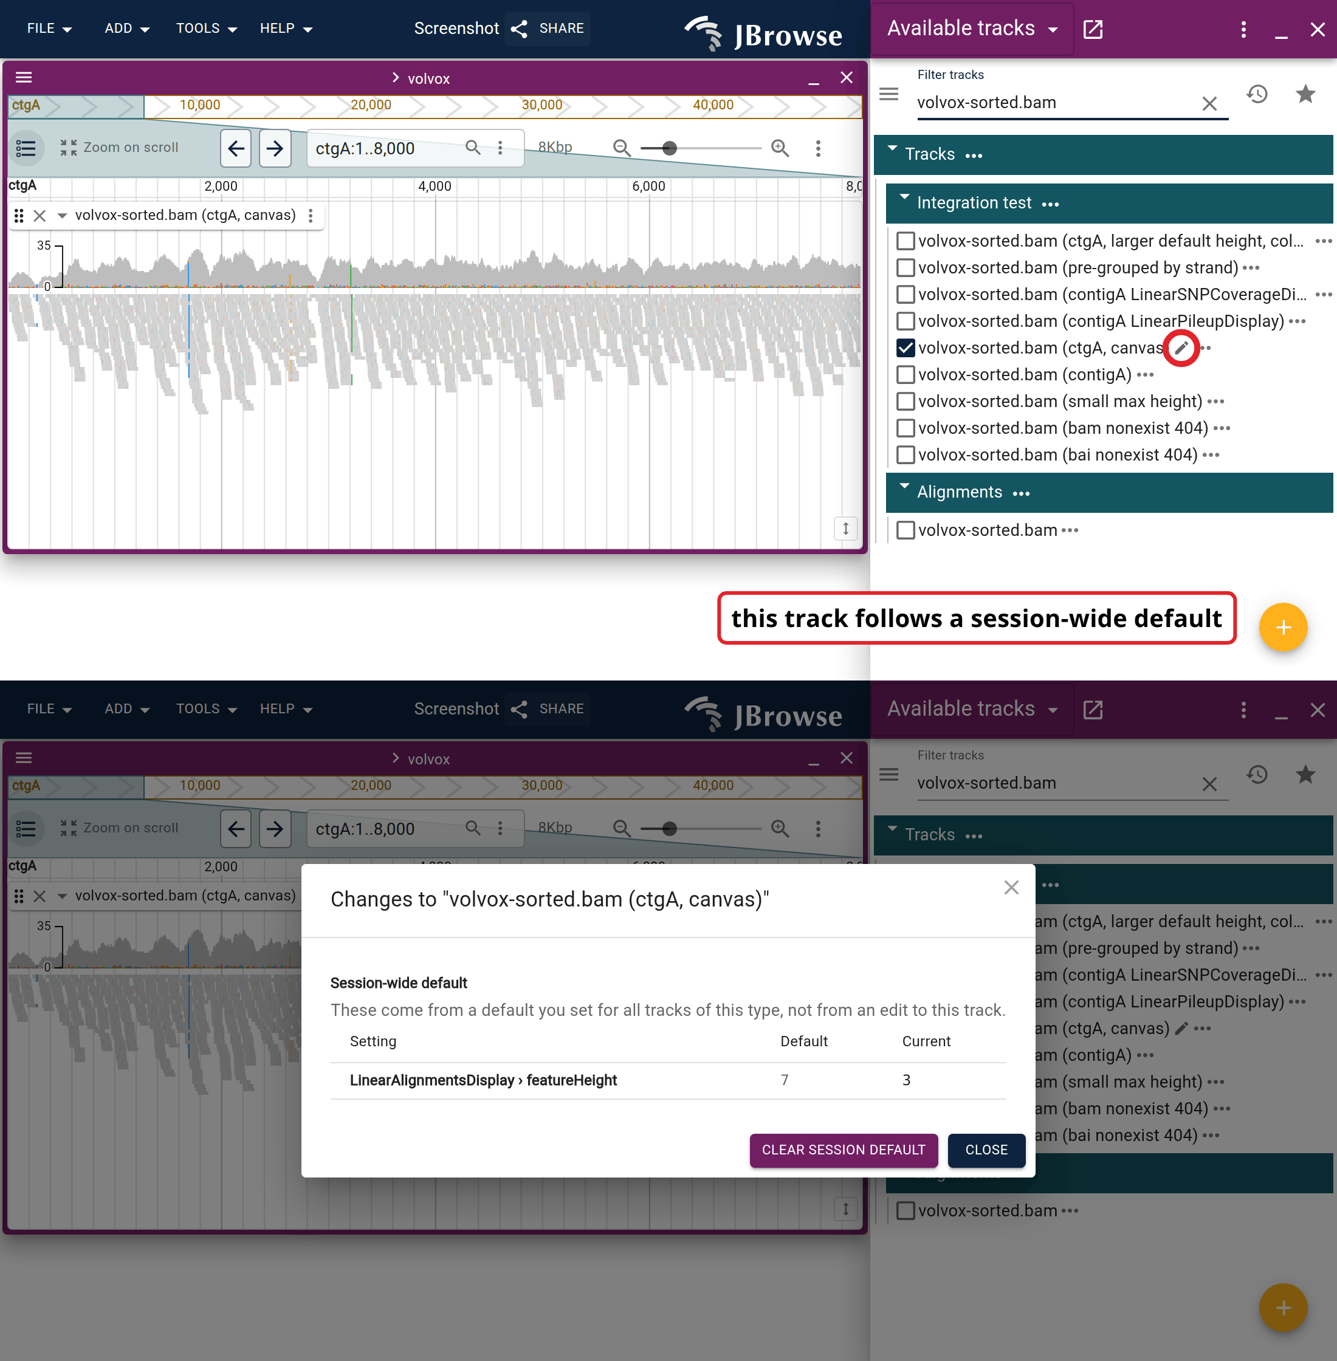
Task: Open dots menu on Alignments header
Action: (1021, 494)
